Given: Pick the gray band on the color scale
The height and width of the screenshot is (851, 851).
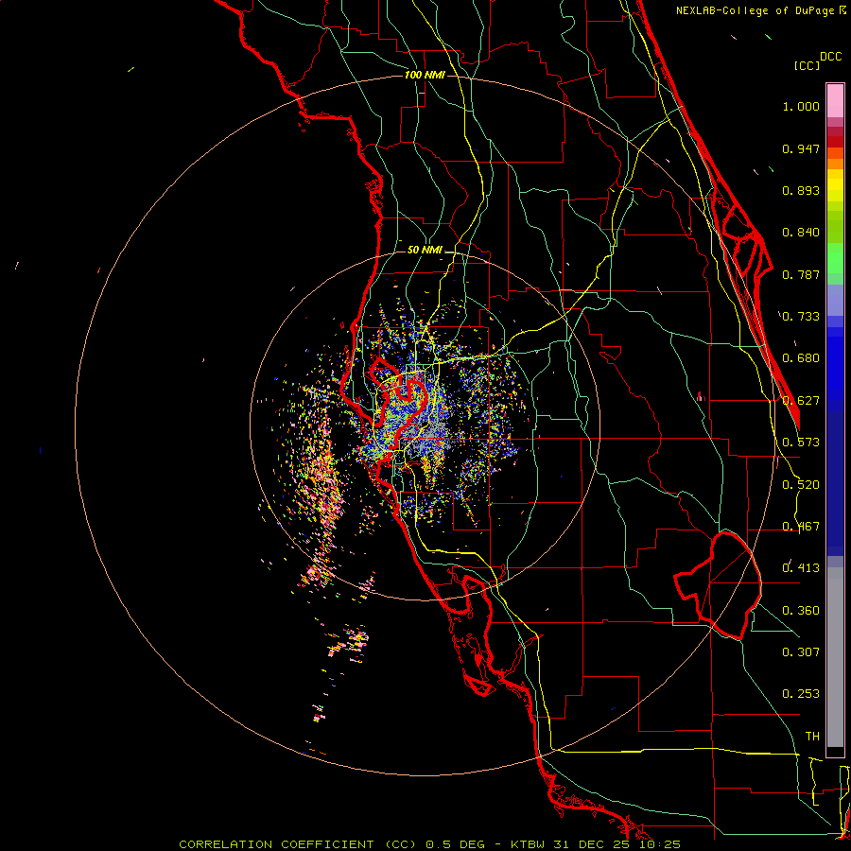Looking at the screenshot, I should (x=835, y=657).
